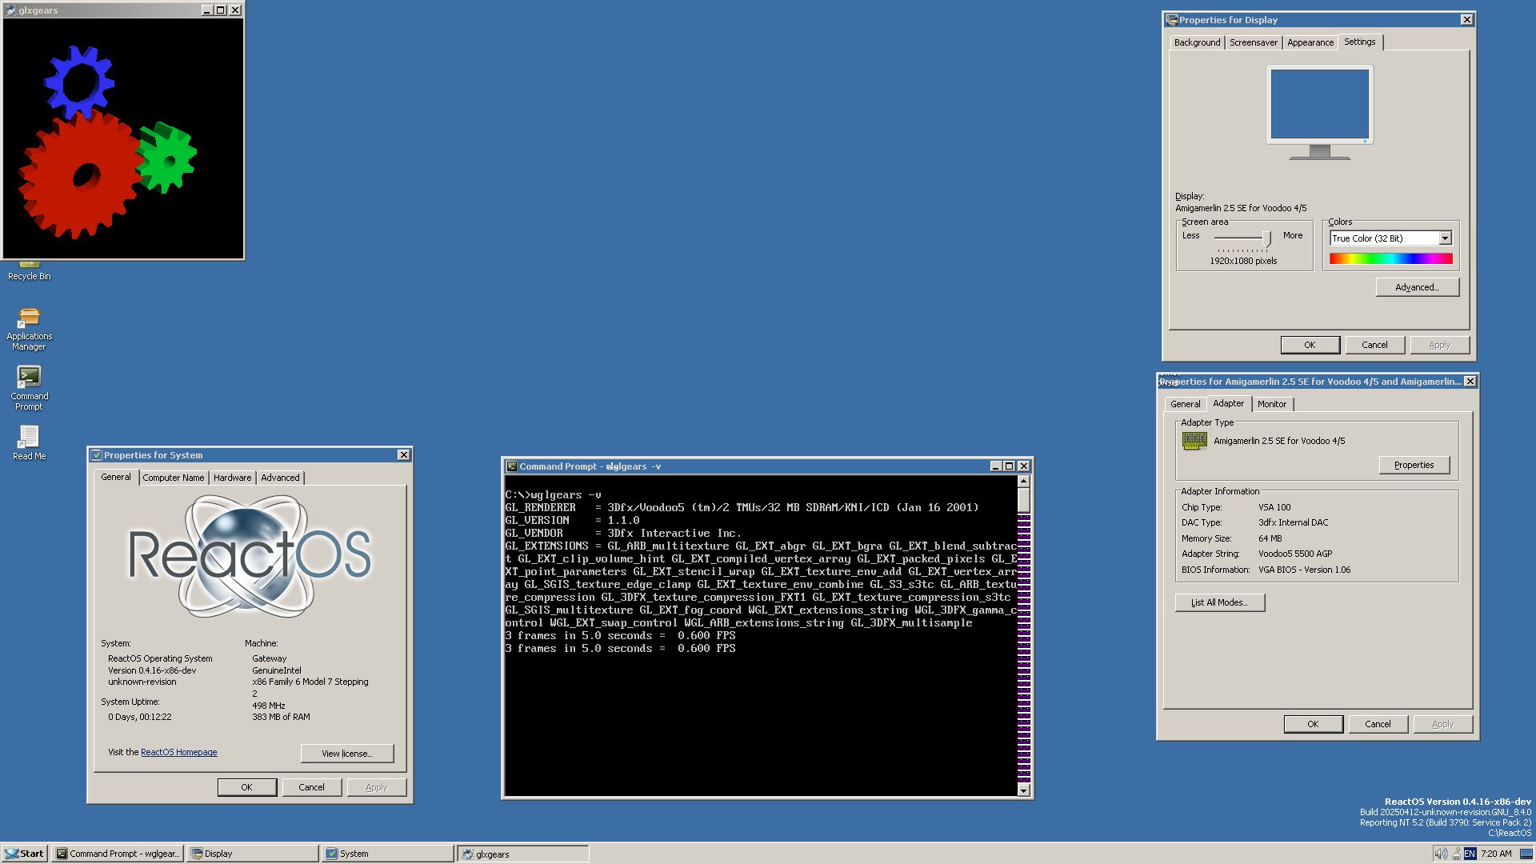Open the Command Prompt desktop icon
This screenshot has height=864, width=1536.
coord(29,377)
